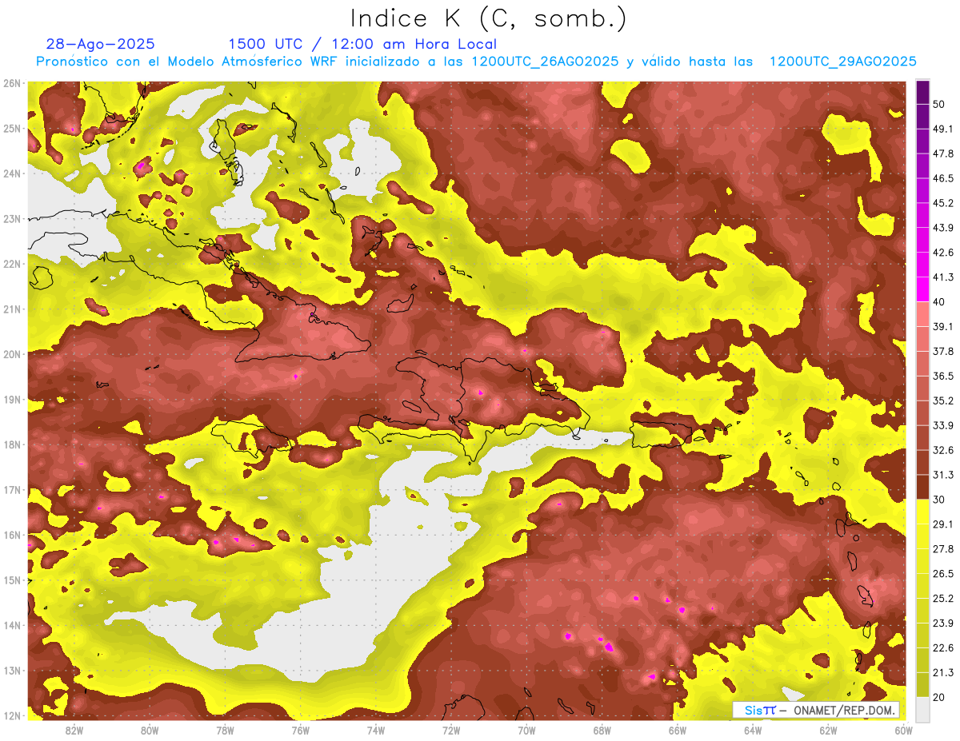
Task: Click the '37.8' color scale label
Action: (x=943, y=351)
